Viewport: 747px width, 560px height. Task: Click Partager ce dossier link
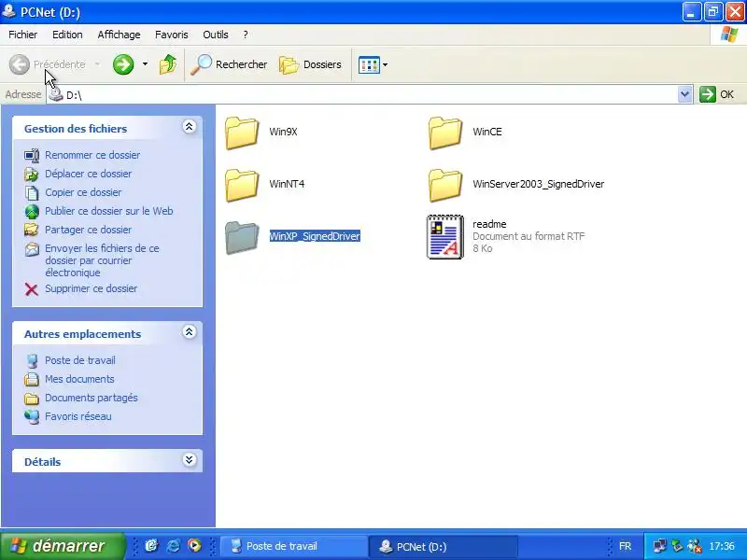click(x=88, y=230)
